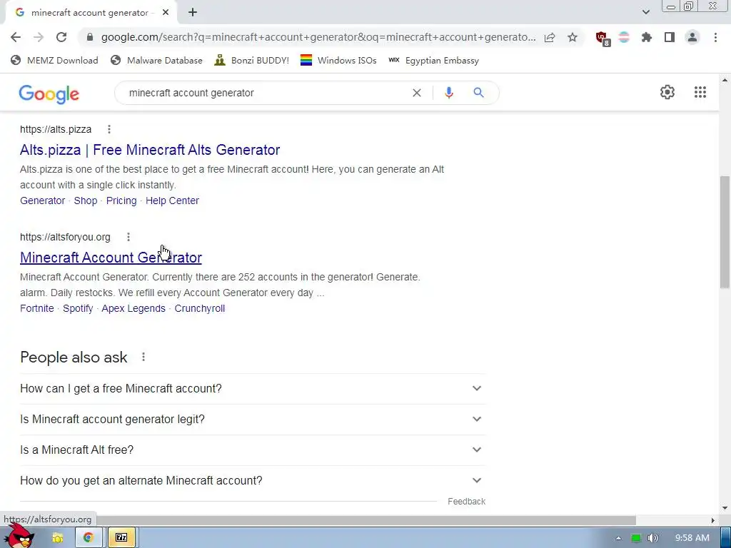Open options menu for altsforyou.org result
The image size is (731, 548).
(128, 237)
